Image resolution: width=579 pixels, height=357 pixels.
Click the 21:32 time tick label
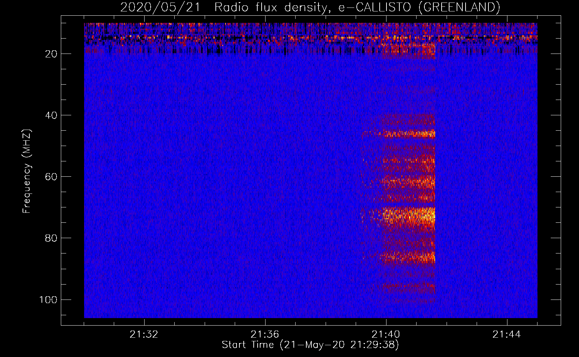tap(144, 335)
